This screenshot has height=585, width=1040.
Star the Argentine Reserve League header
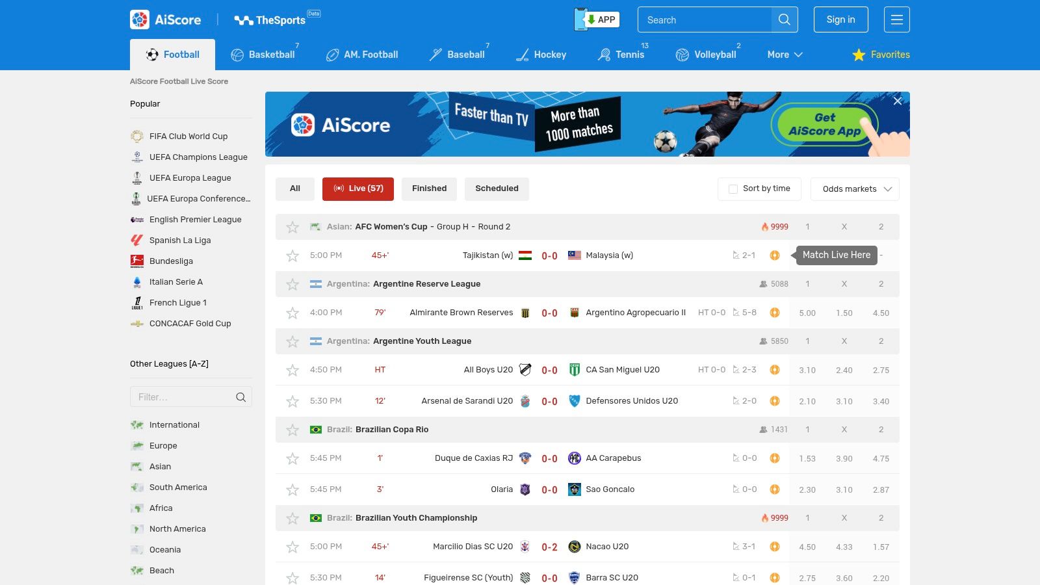pyautogui.click(x=292, y=284)
